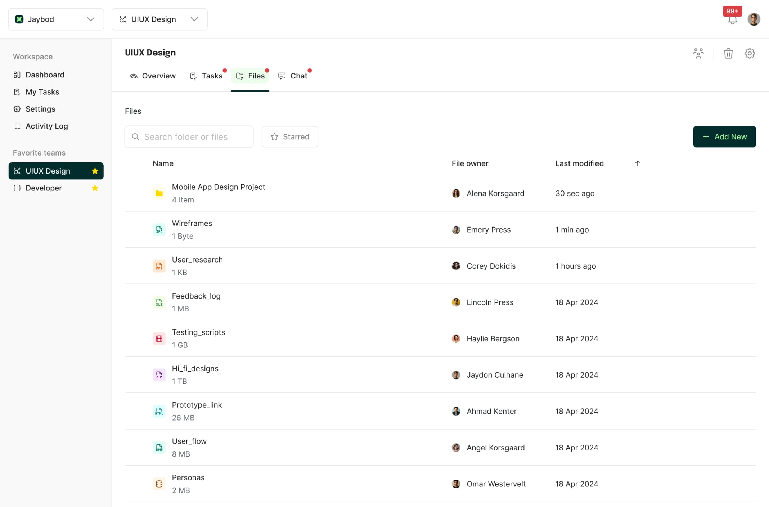Click the search folder or files field
This screenshot has height=507, width=769.
(189, 137)
